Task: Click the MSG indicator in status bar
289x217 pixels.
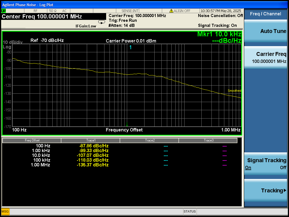Action: tap(5, 211)
